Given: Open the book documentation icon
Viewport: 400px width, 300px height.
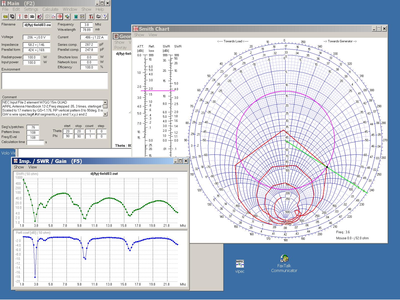Looking at the screenshot, I should pos(98,16).
